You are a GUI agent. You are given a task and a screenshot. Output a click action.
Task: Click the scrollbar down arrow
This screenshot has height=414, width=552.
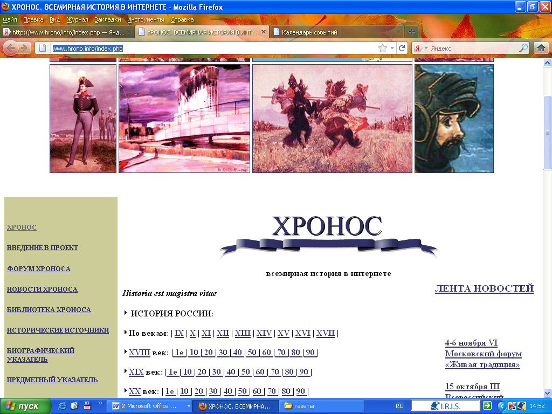[x=547, y=393]
